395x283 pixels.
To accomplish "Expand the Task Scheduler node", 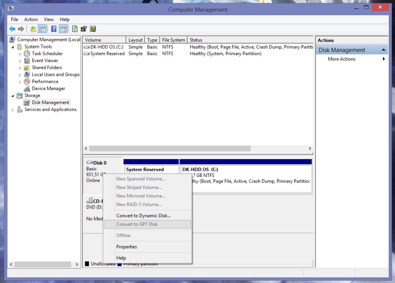I will tap(20, 54).
